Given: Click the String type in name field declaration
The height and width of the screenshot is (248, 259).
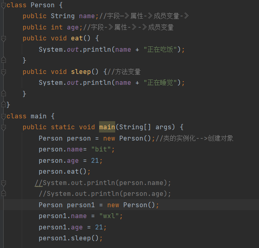Looking at the screenshot, I should click(x=63, y=16).
